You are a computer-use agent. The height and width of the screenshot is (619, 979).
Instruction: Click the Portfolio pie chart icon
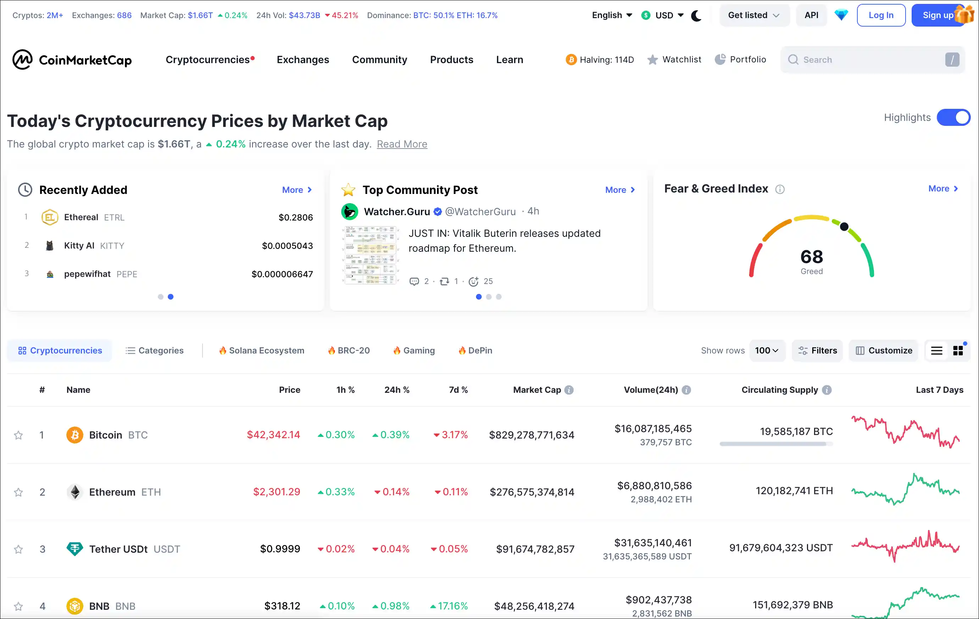(720, 59)
